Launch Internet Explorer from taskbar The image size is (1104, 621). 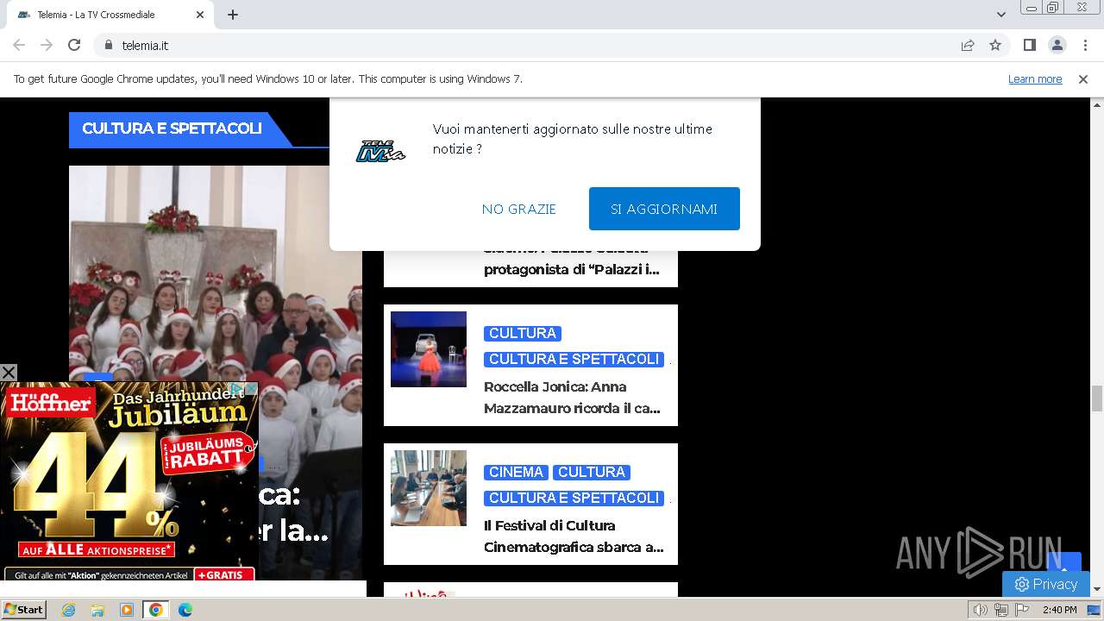tap(69, 610)
